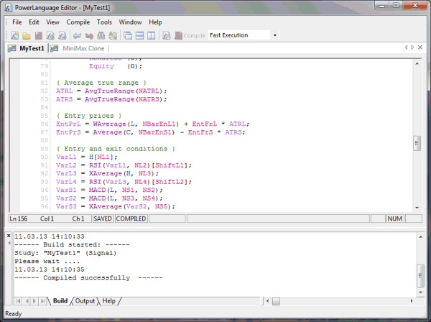The image size is (431, 322).
Task: Click code line 96 VarS3 XAverage
Action: [116, 206]
